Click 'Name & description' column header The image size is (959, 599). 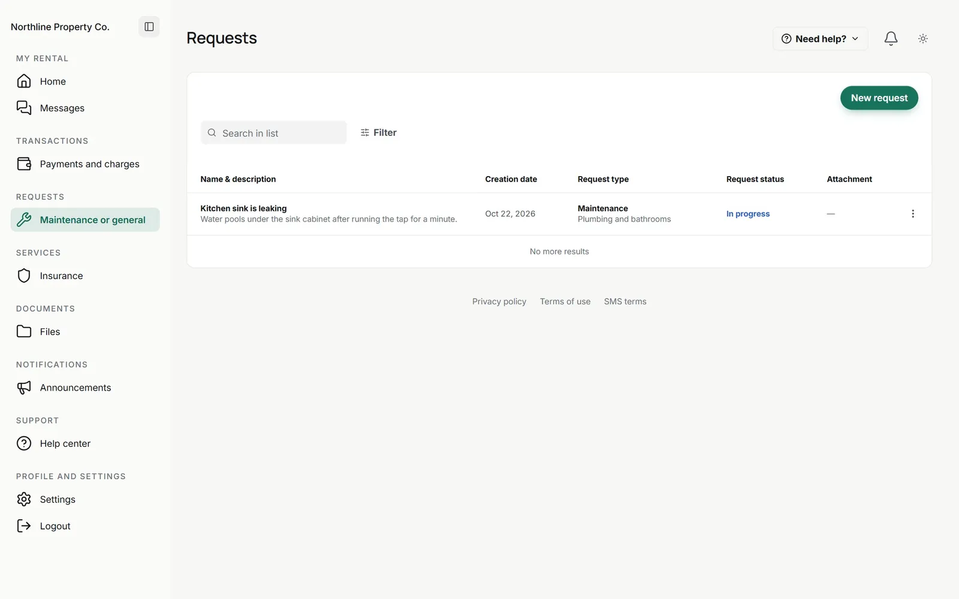238,179
